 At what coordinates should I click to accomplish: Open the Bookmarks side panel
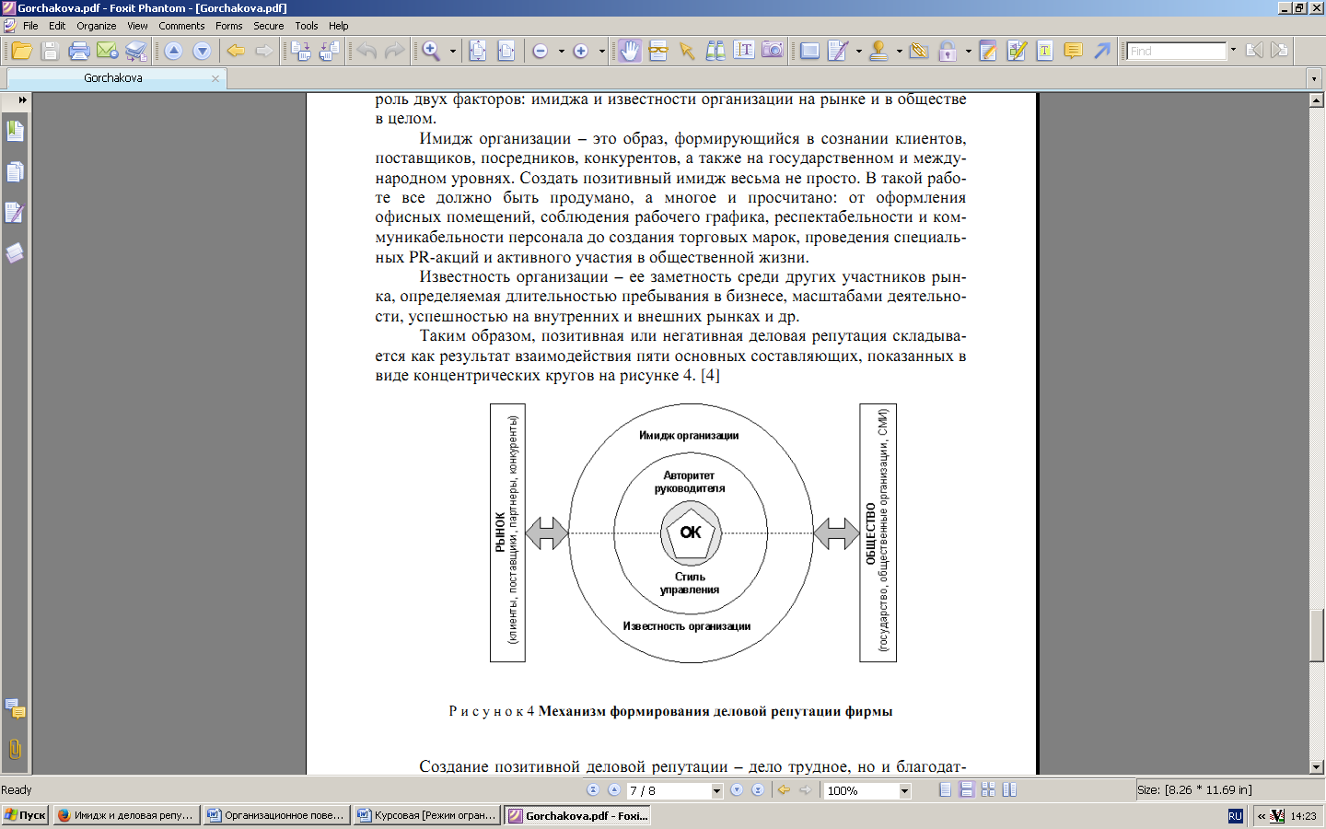tap(15, 131)
